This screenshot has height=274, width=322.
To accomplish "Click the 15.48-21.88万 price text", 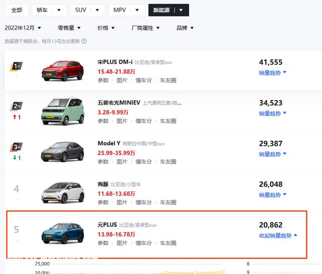I will point(116,71).
